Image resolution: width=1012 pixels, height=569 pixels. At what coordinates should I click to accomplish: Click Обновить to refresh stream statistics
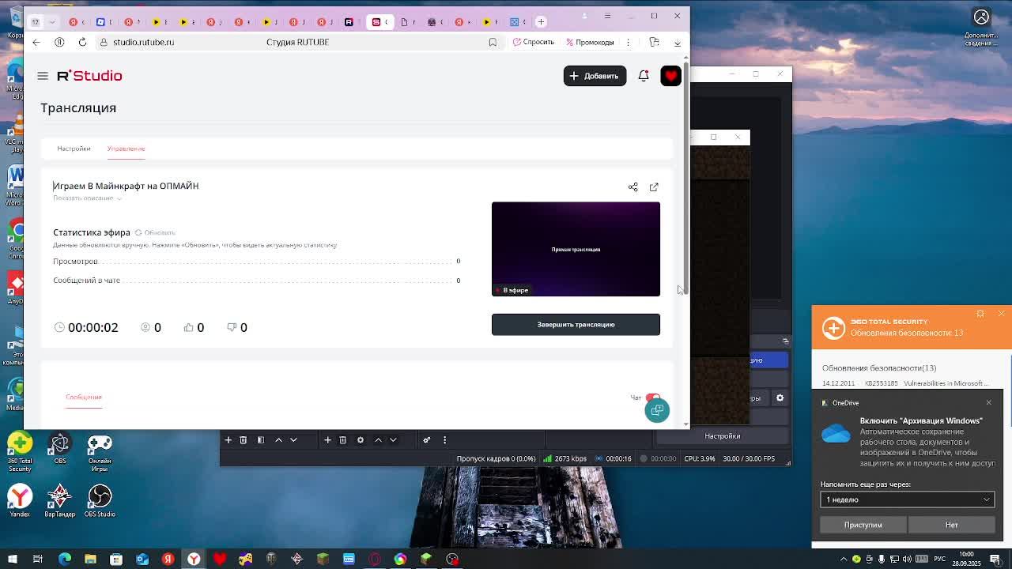tap(155, 232)
